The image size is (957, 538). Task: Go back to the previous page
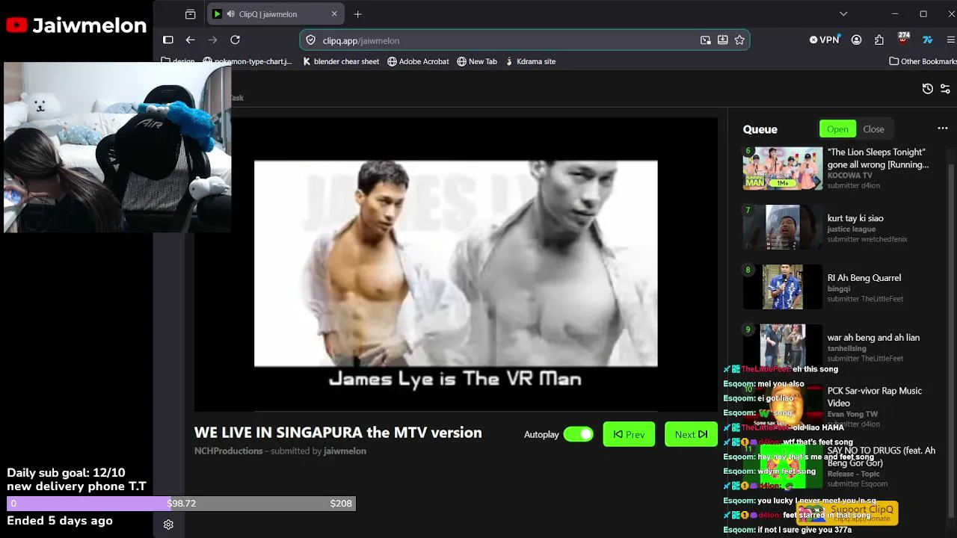(x=191, y=40)
